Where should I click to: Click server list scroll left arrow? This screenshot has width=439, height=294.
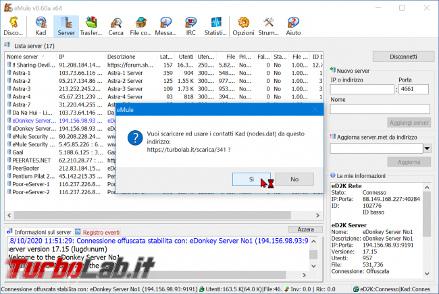(9, 215)
